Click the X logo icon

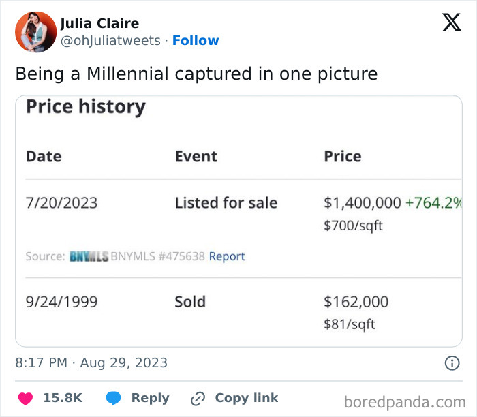pyautogui.click(x=451, y=22)
